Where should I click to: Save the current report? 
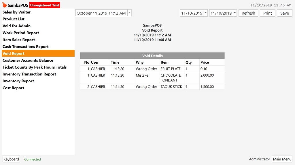pos(284,13)
